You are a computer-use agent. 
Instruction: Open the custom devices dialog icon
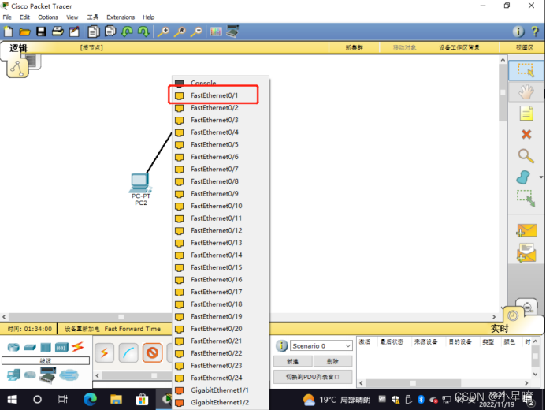point(232,32)
